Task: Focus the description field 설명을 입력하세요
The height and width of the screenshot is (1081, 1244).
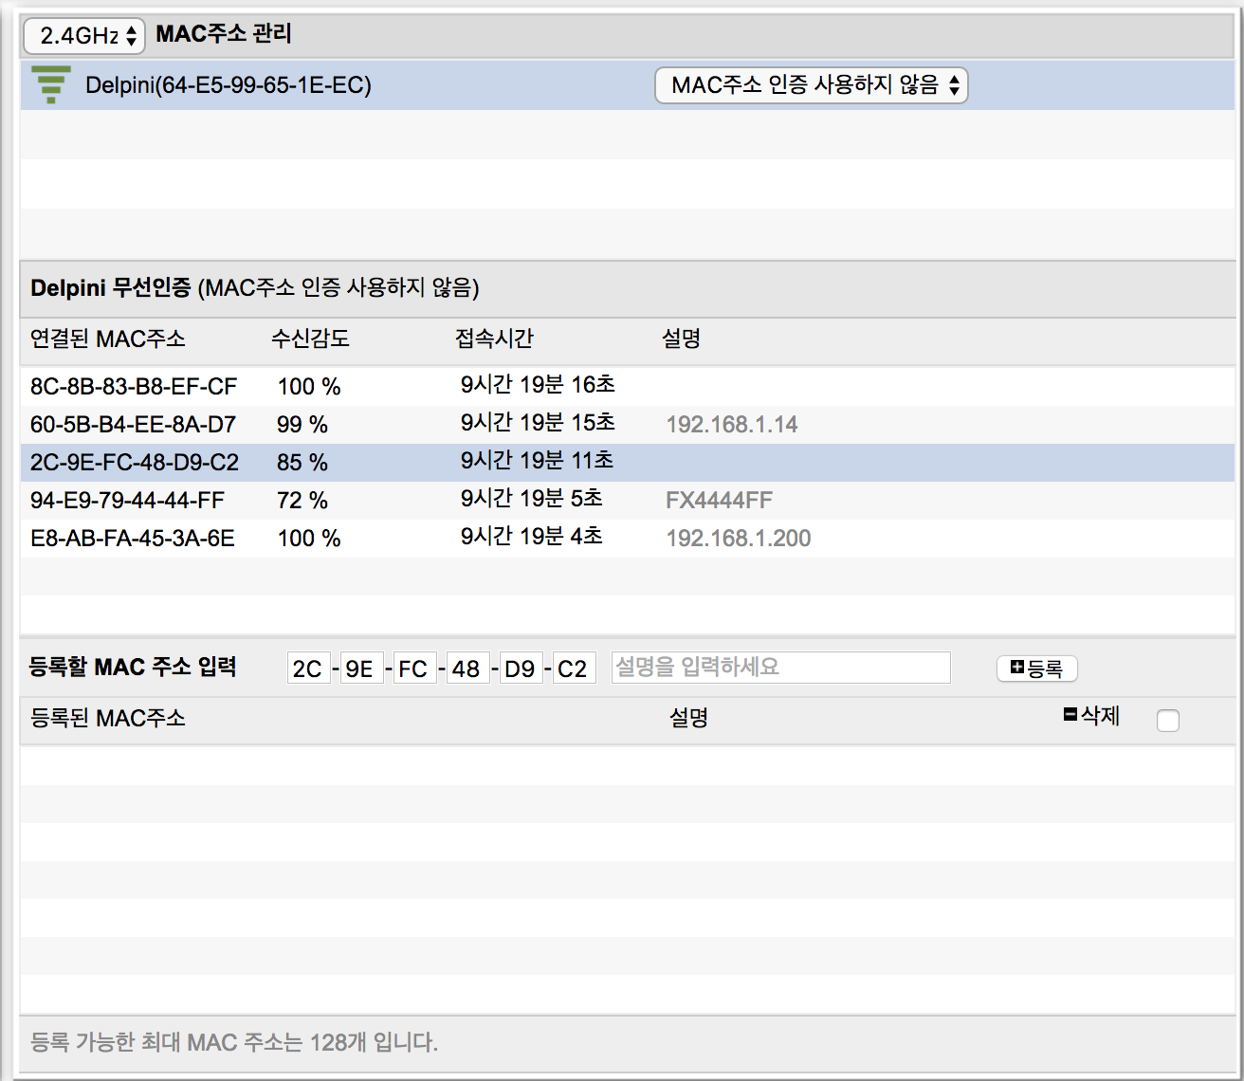Action: (x=781, y=668)
